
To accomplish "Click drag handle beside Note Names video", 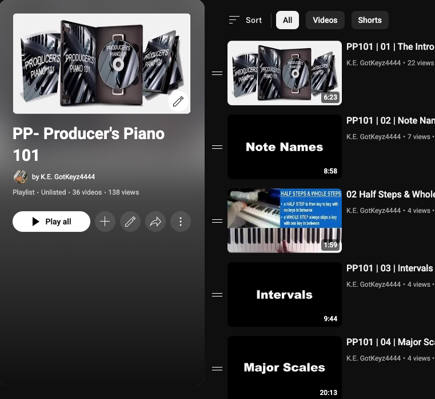I will point(217,147).
